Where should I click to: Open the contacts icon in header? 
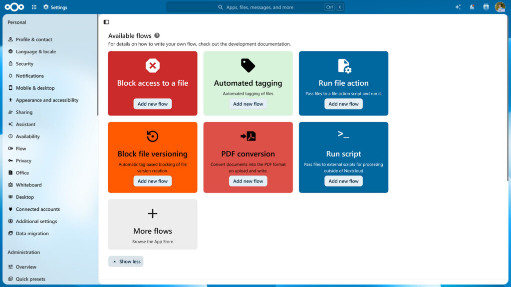coord(486,7)
